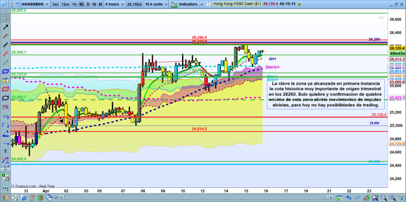This screenshot has height=202, width=406.
Task: Switch to the Daily (D) timeframe
Action: 88,5
